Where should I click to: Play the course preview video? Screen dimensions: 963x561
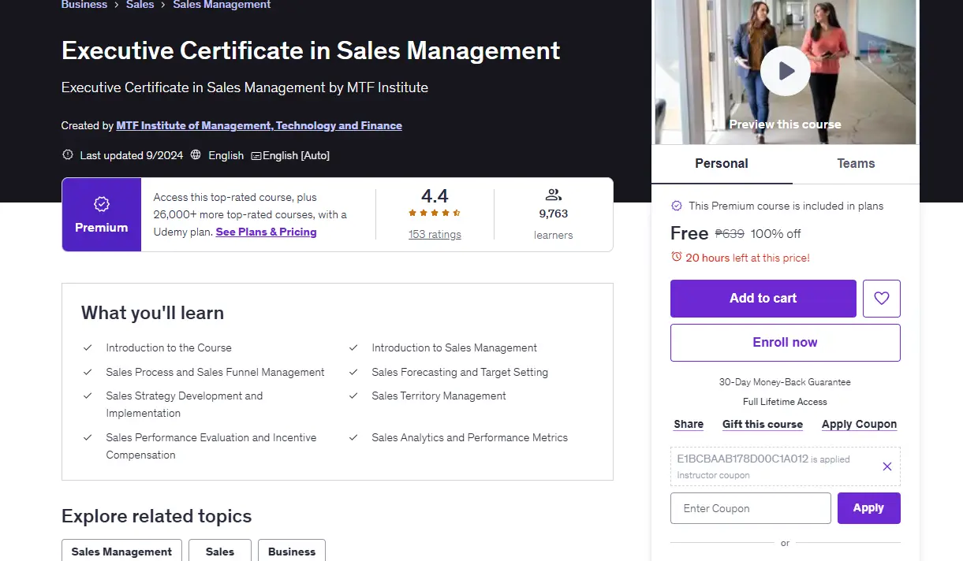786,71
